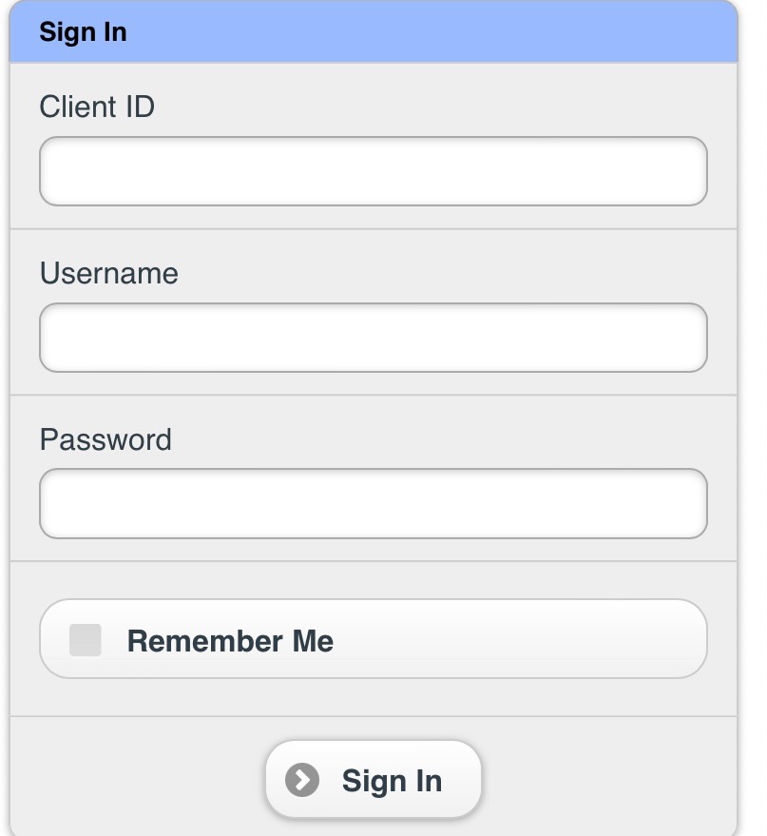Click inside the Client ID text field

pos(374,171)
